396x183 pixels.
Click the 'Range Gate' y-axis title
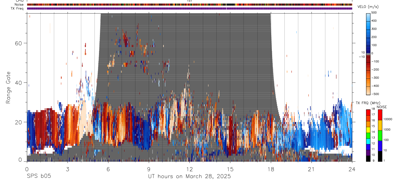pos(8,87)
